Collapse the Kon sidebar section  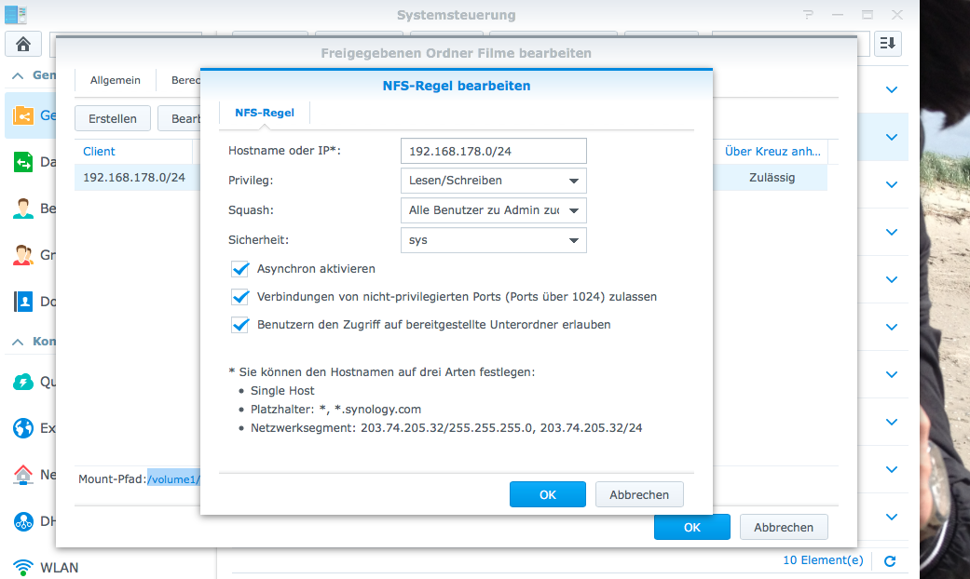pyautogui.click(x=18, y=342)
